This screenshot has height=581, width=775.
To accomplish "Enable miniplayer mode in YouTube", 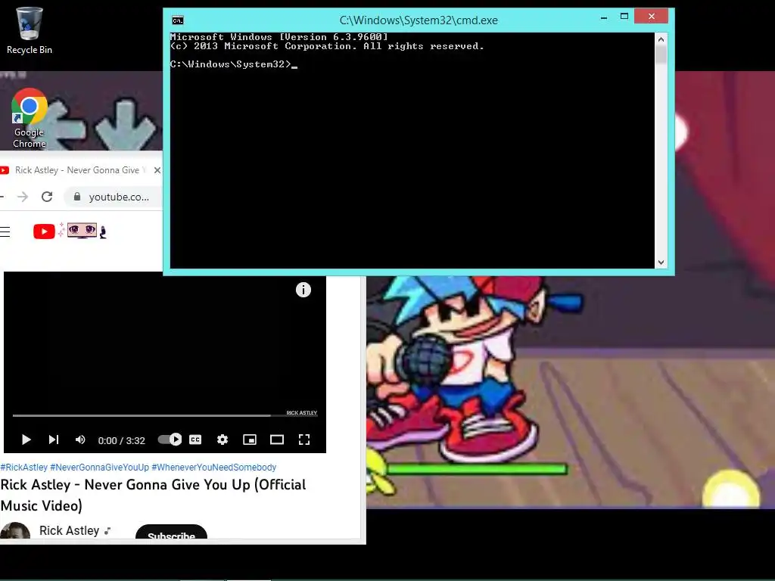I will [250, 440].
